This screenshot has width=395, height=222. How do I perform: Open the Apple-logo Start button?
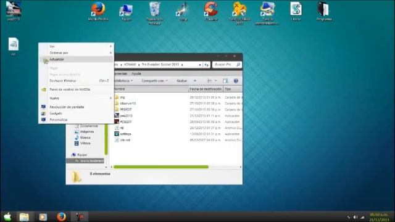pos(7,216)
